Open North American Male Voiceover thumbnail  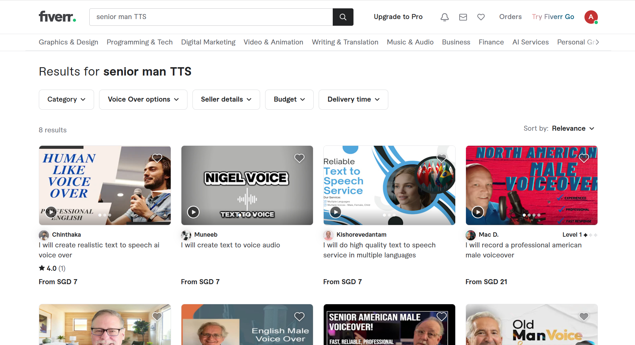532,185
